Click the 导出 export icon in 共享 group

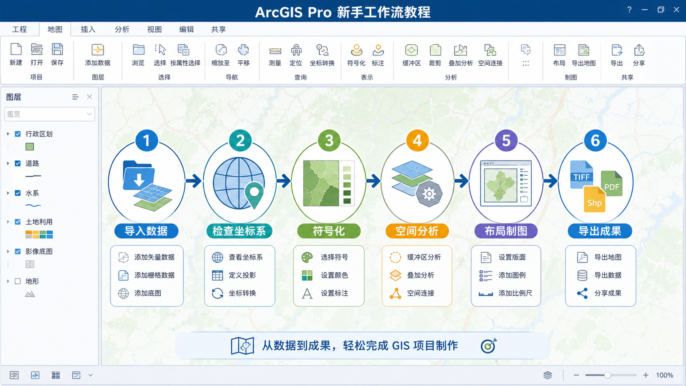click(x=617, y=50)
